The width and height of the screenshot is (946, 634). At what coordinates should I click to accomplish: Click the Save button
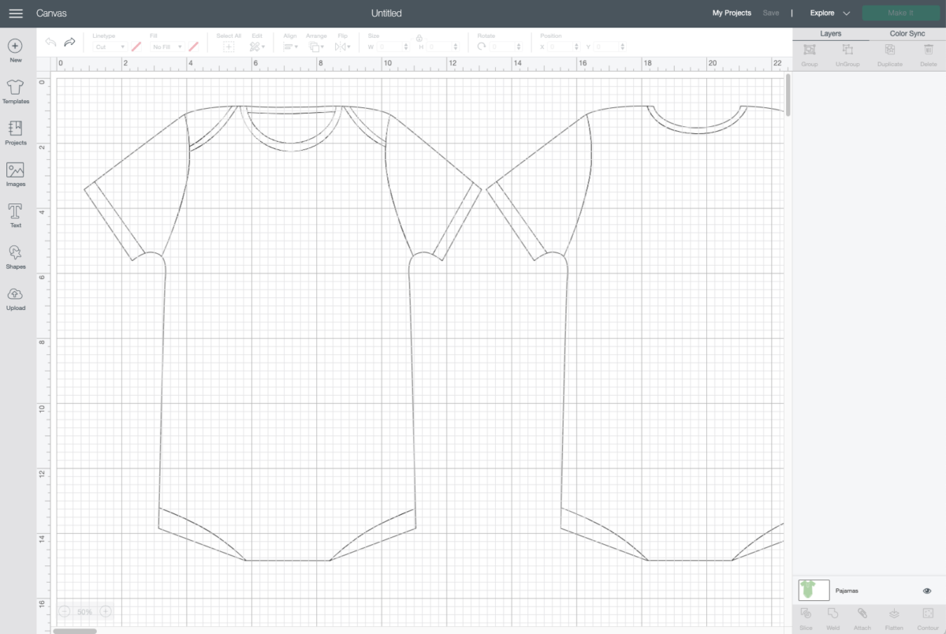[x=771, y=13]
